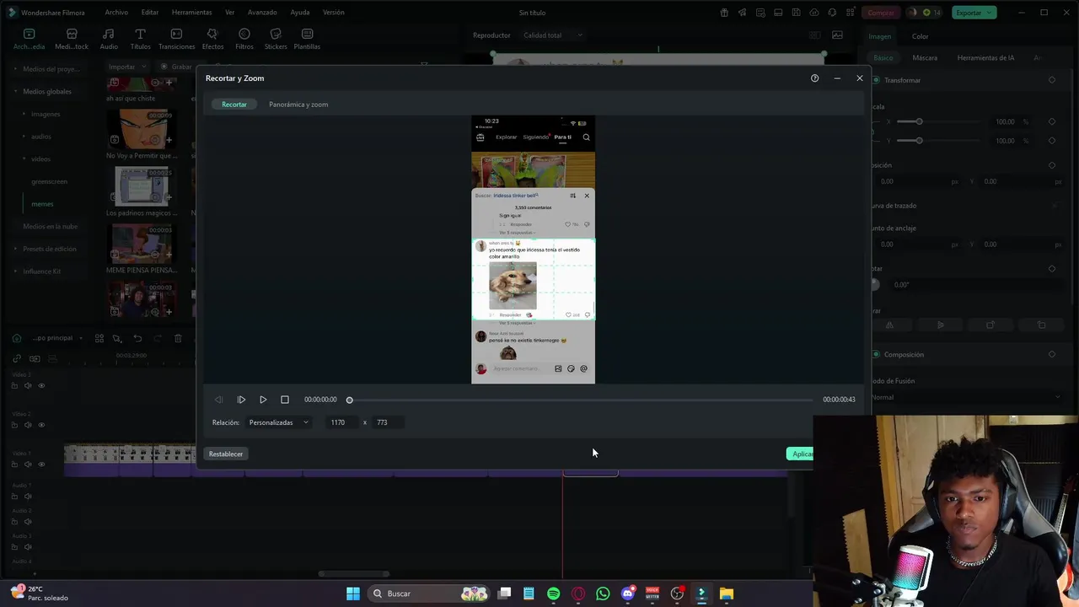Hide the Video 2 track with eye icon
This screenshot has width=1079, height=607.
coord(41,425)
